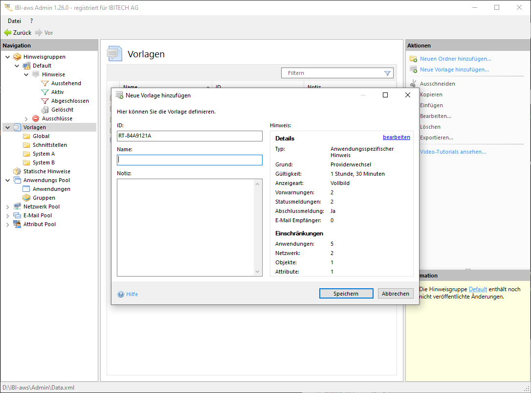Click the red Ausschlüsse icon
This screenshot has height=393, width=531.
[36, 118]
